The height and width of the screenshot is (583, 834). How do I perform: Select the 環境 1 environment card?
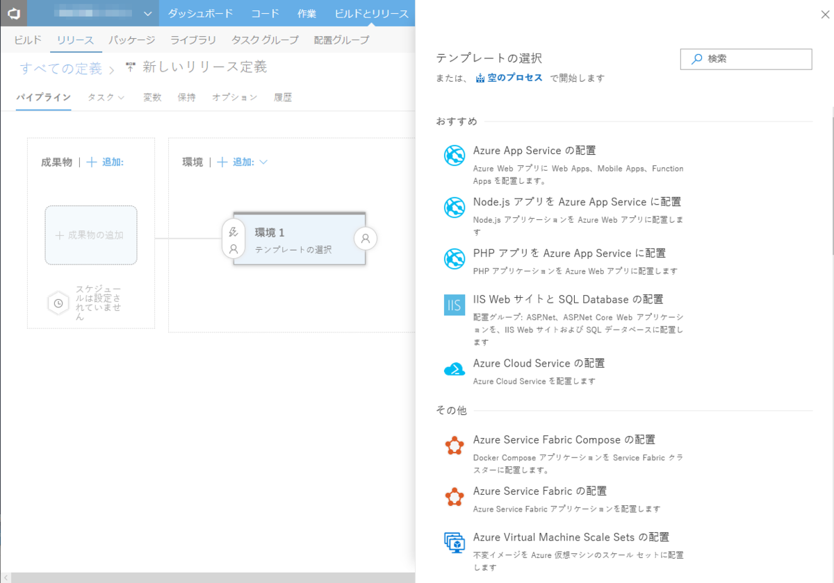[x=300, y=238]
